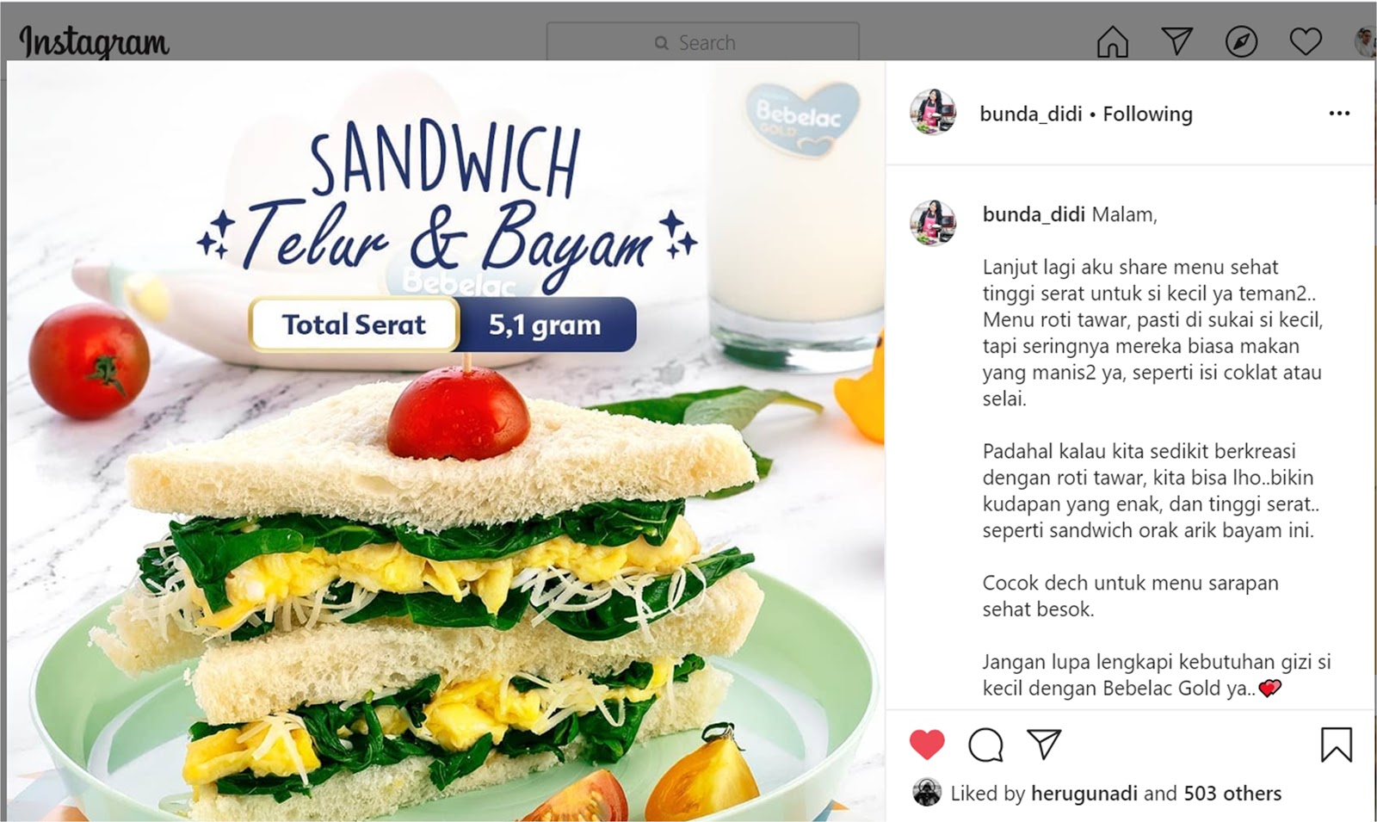Open bunda_didi username in post header
The image size is (1377, 822).
(x=1030, y=114)
